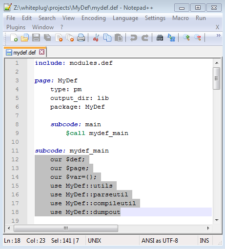This screenshot has width=225, height=249.
Task: Toggle INS insert mode in status bar
Action: coord(205,241)
